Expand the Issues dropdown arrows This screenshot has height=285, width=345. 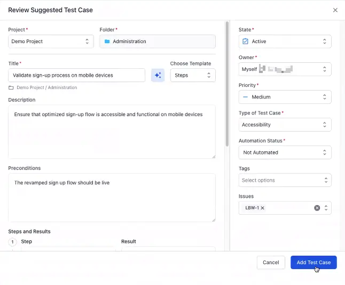(326, 208)
